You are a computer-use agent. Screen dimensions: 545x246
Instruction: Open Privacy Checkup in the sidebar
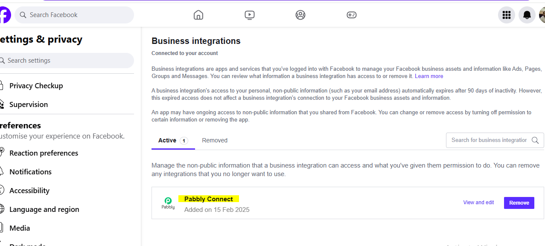tap(36, 86)
